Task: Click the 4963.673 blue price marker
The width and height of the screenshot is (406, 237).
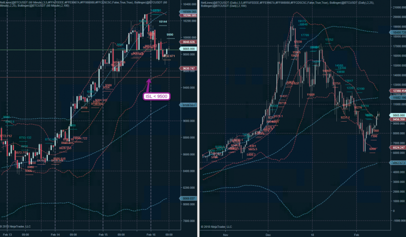Action: click(x=398, y=163)
